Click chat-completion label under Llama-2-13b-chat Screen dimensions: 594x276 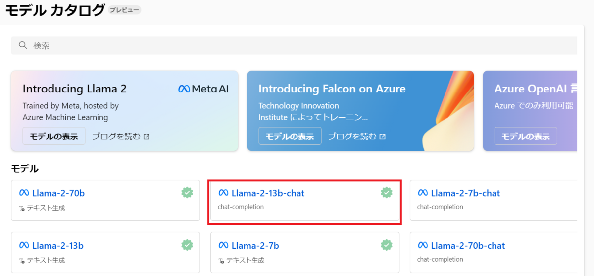(x=241, y=207)
